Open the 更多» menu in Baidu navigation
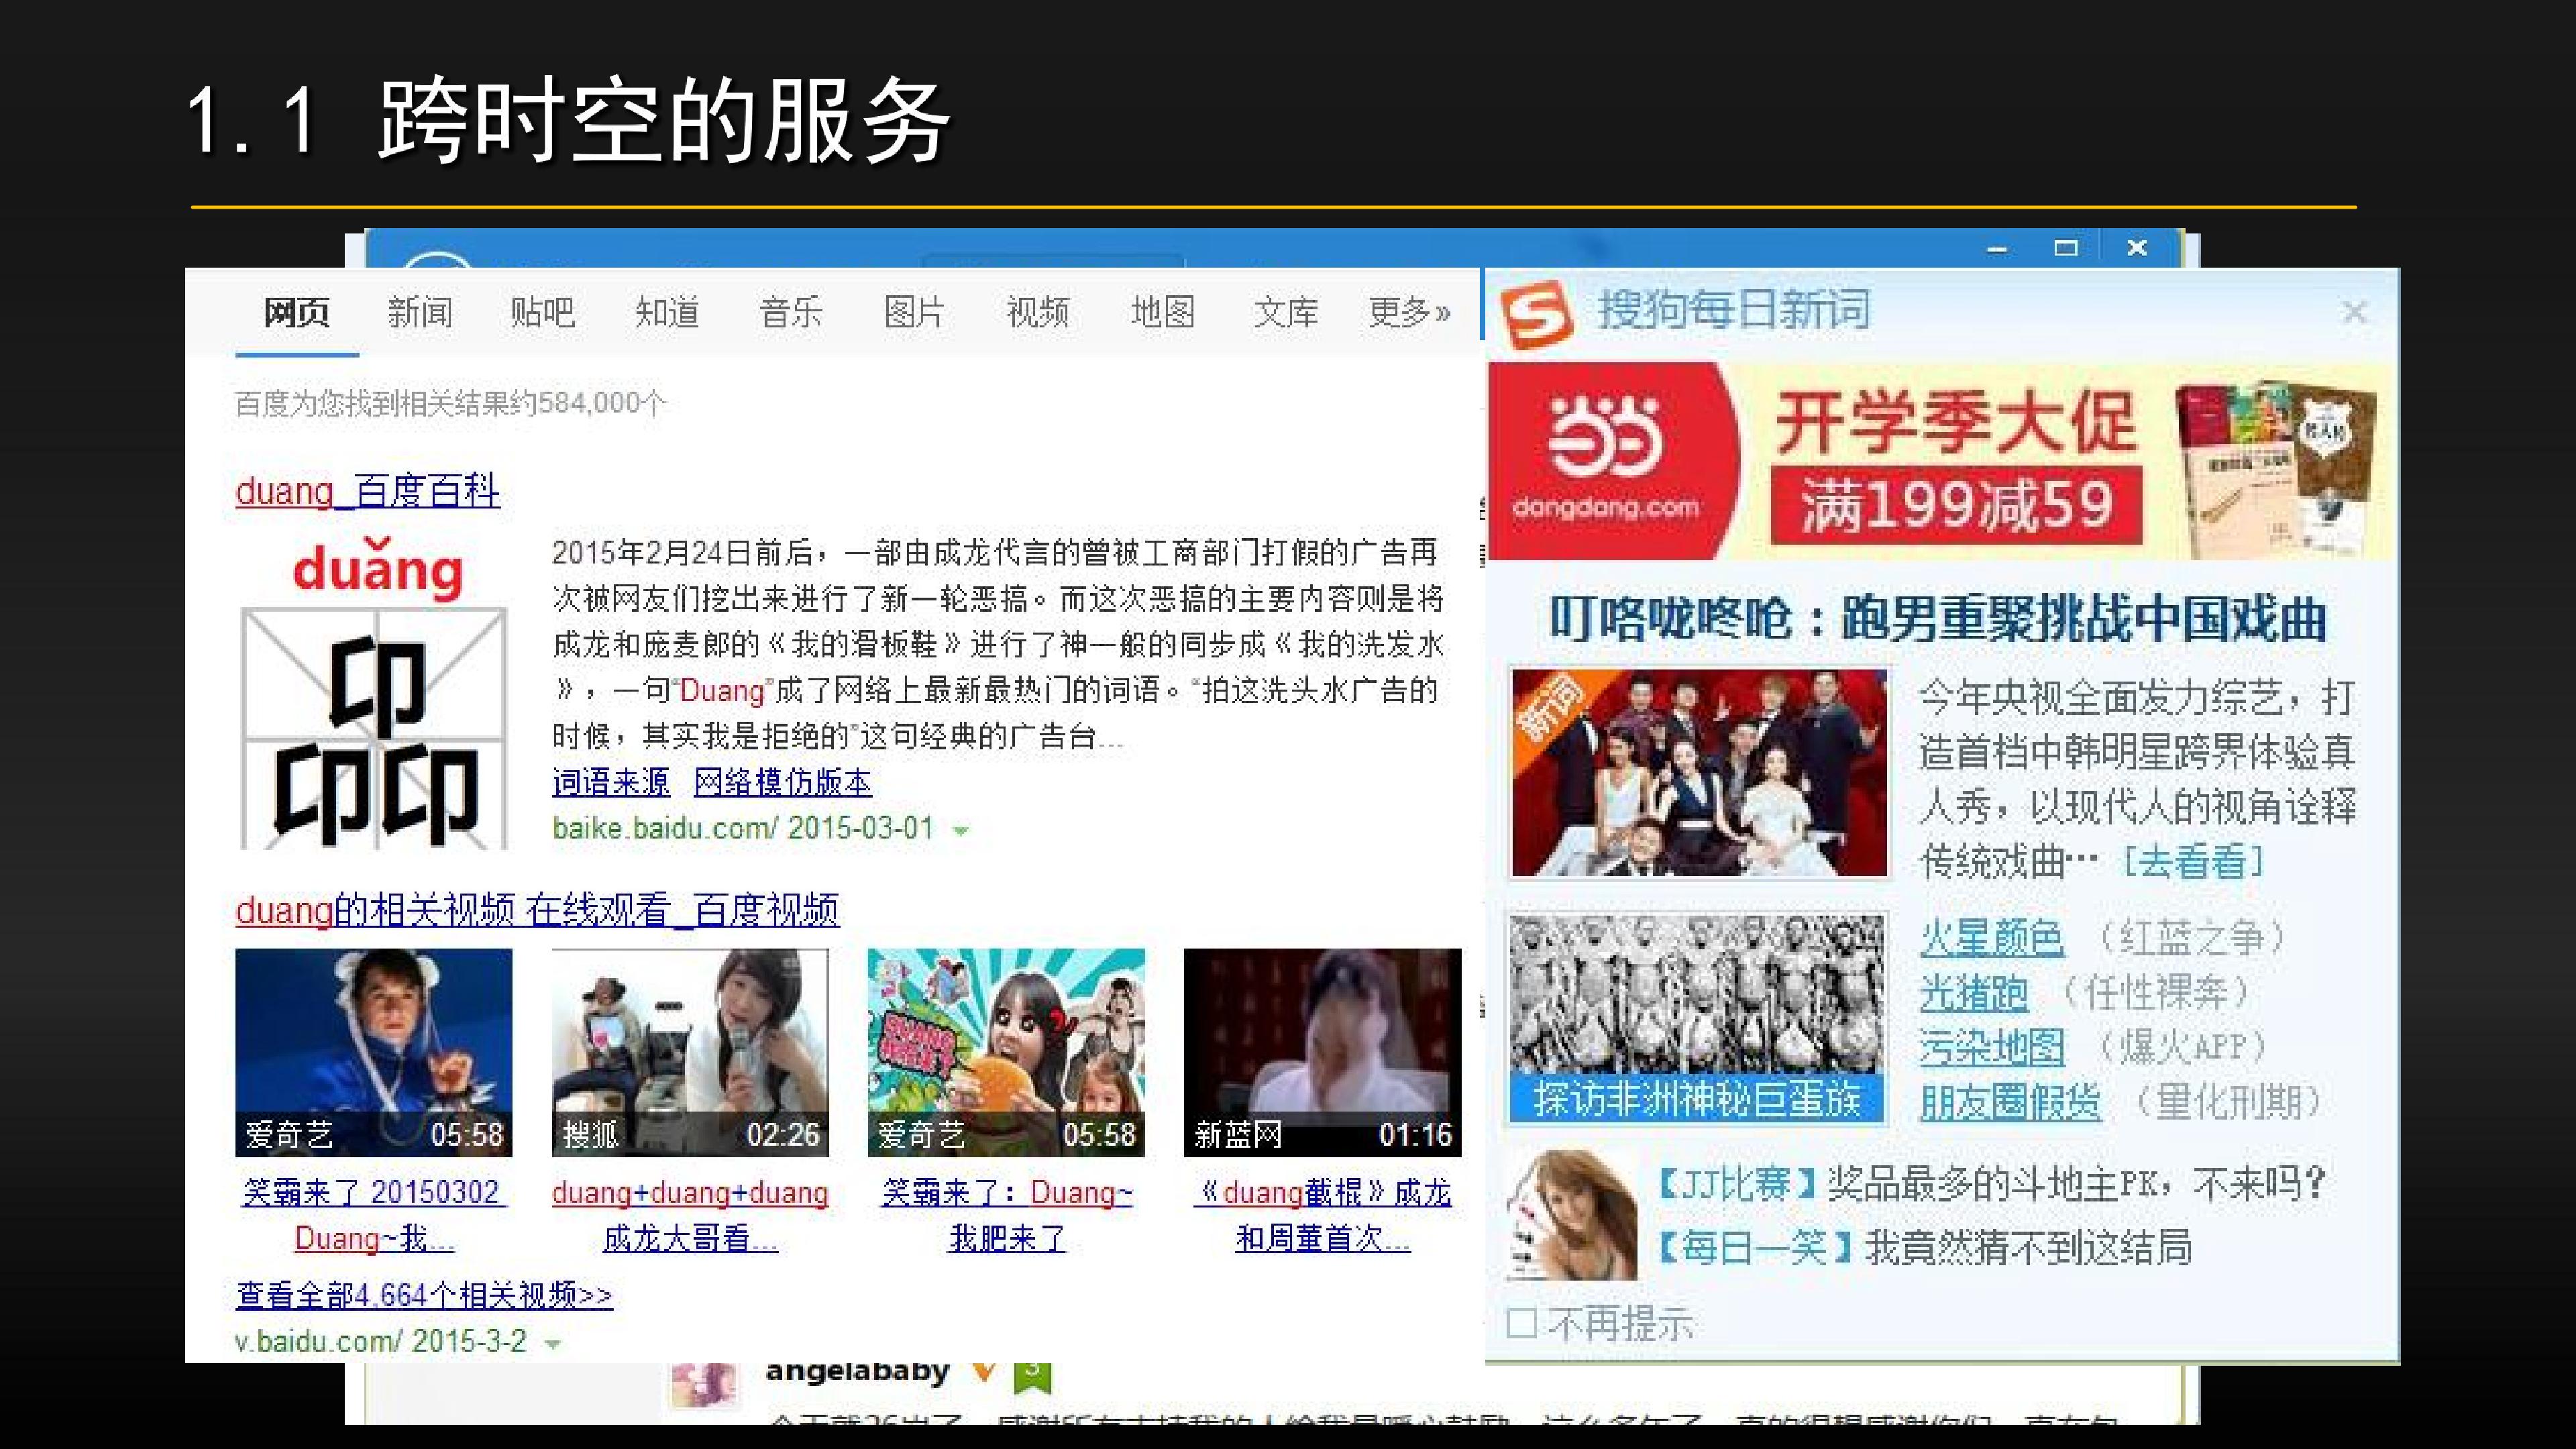2576x1449 pixels. pyautogui.click(x=1409, y=312)
